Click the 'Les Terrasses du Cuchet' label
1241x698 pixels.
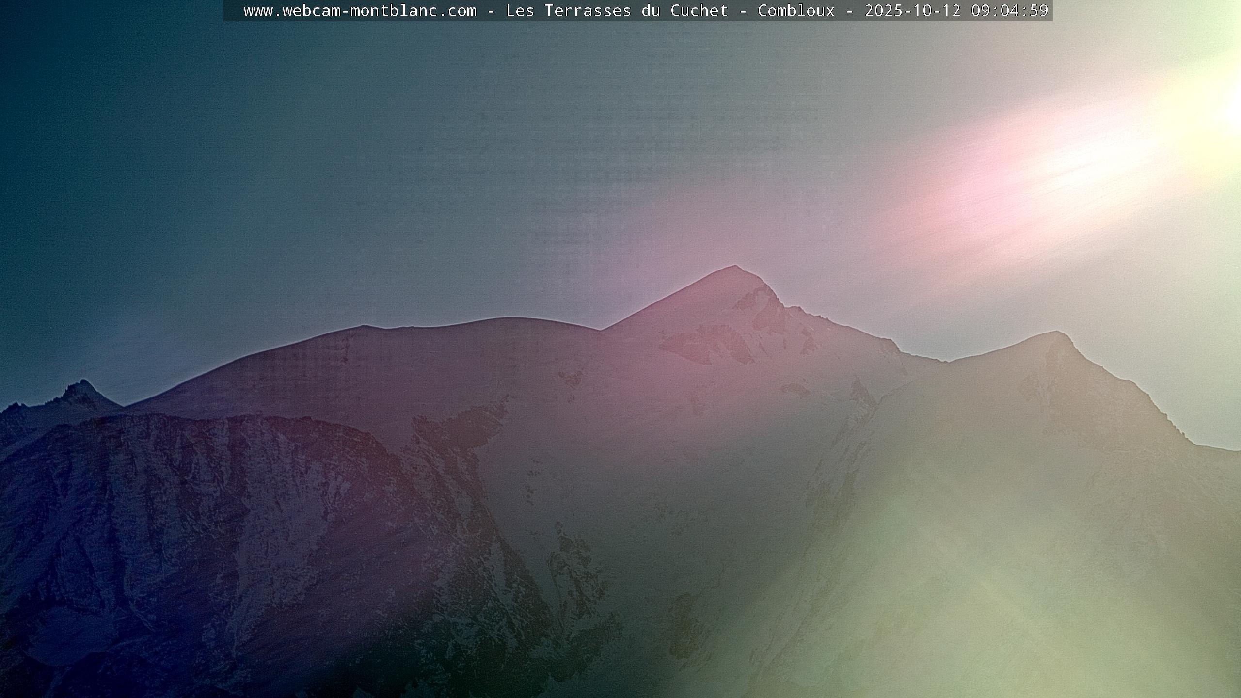tap(617, 11)
